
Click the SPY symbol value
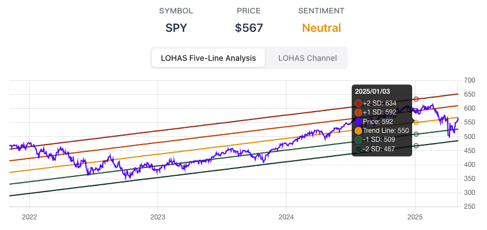(x=176, y=28)
